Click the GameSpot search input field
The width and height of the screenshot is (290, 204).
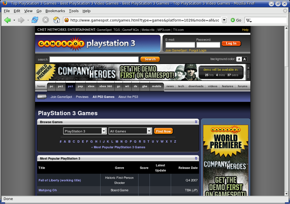point(94,59)
